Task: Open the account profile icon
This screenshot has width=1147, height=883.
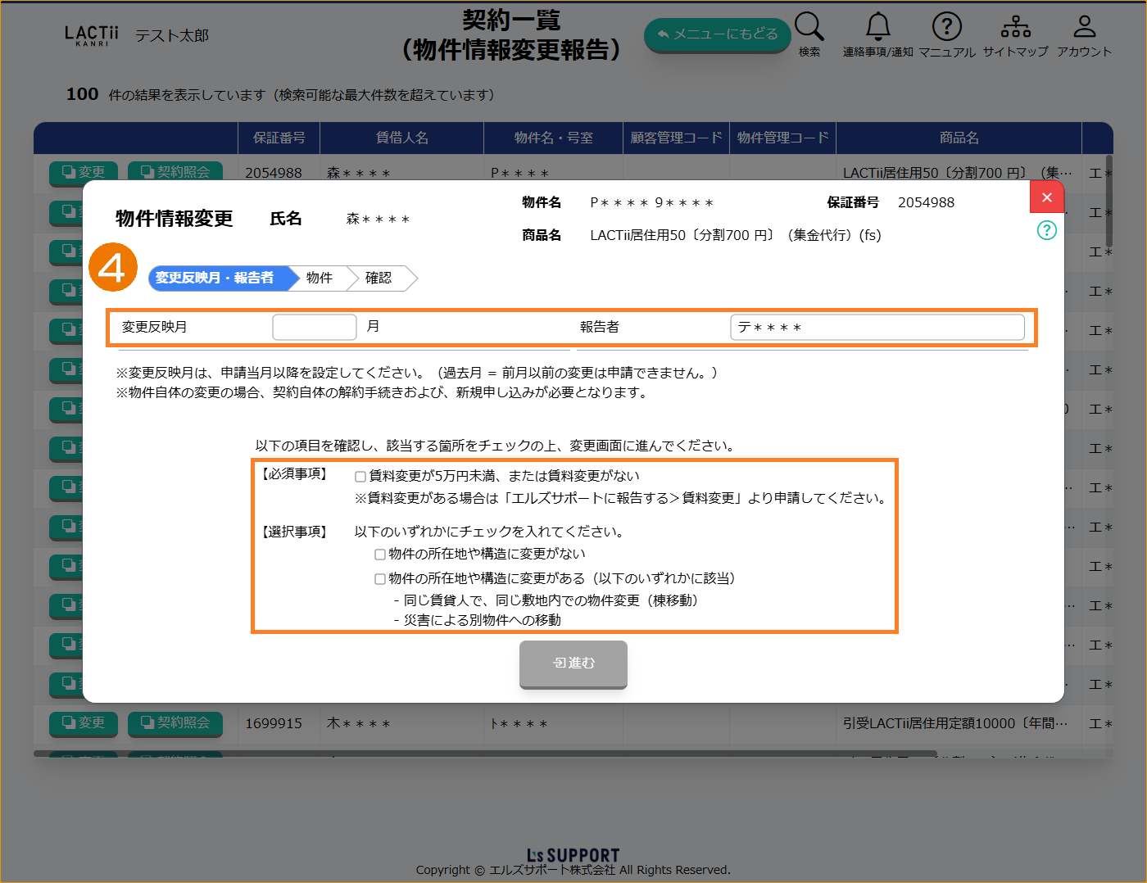Action: (x=1084, y=27)
